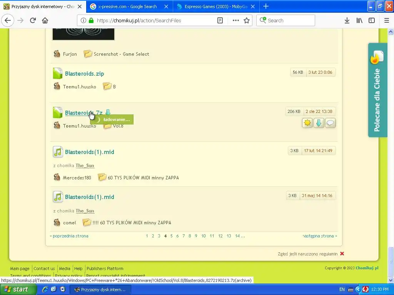The image size is (394, 295).
Task: Comment on Blasteroids.7z speech bubble button
Action: (x=331, y=123)
